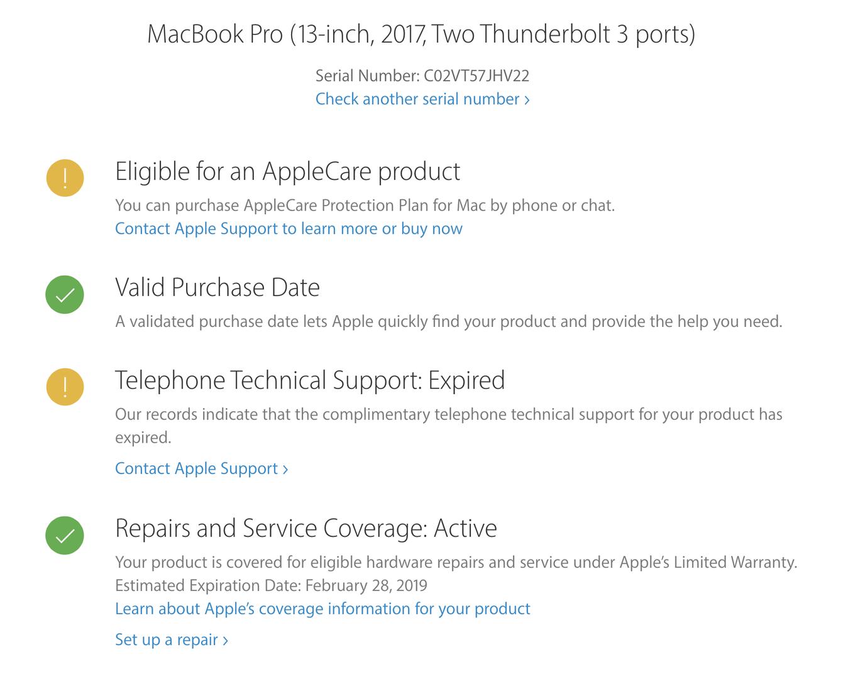Open the 'Check another serial number' link
Screen dimensions: 848x679
(422, 99)
